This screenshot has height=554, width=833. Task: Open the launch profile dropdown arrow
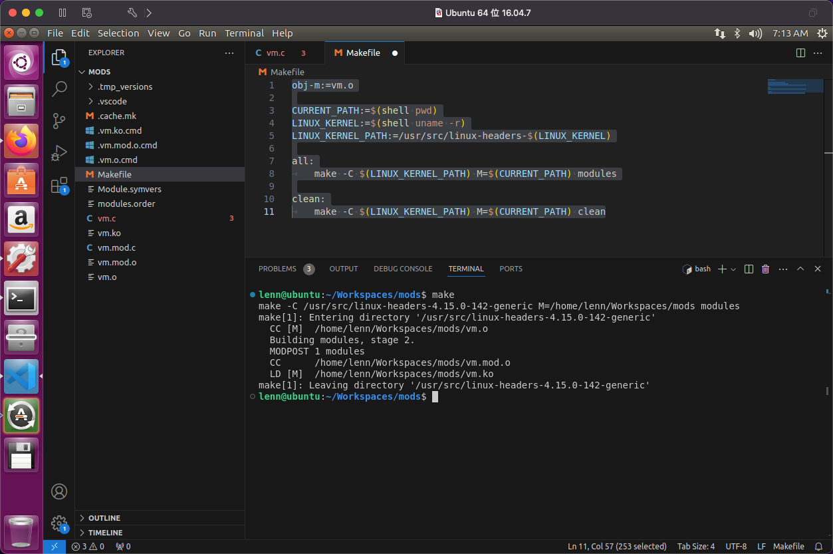[x=733, y=269]
